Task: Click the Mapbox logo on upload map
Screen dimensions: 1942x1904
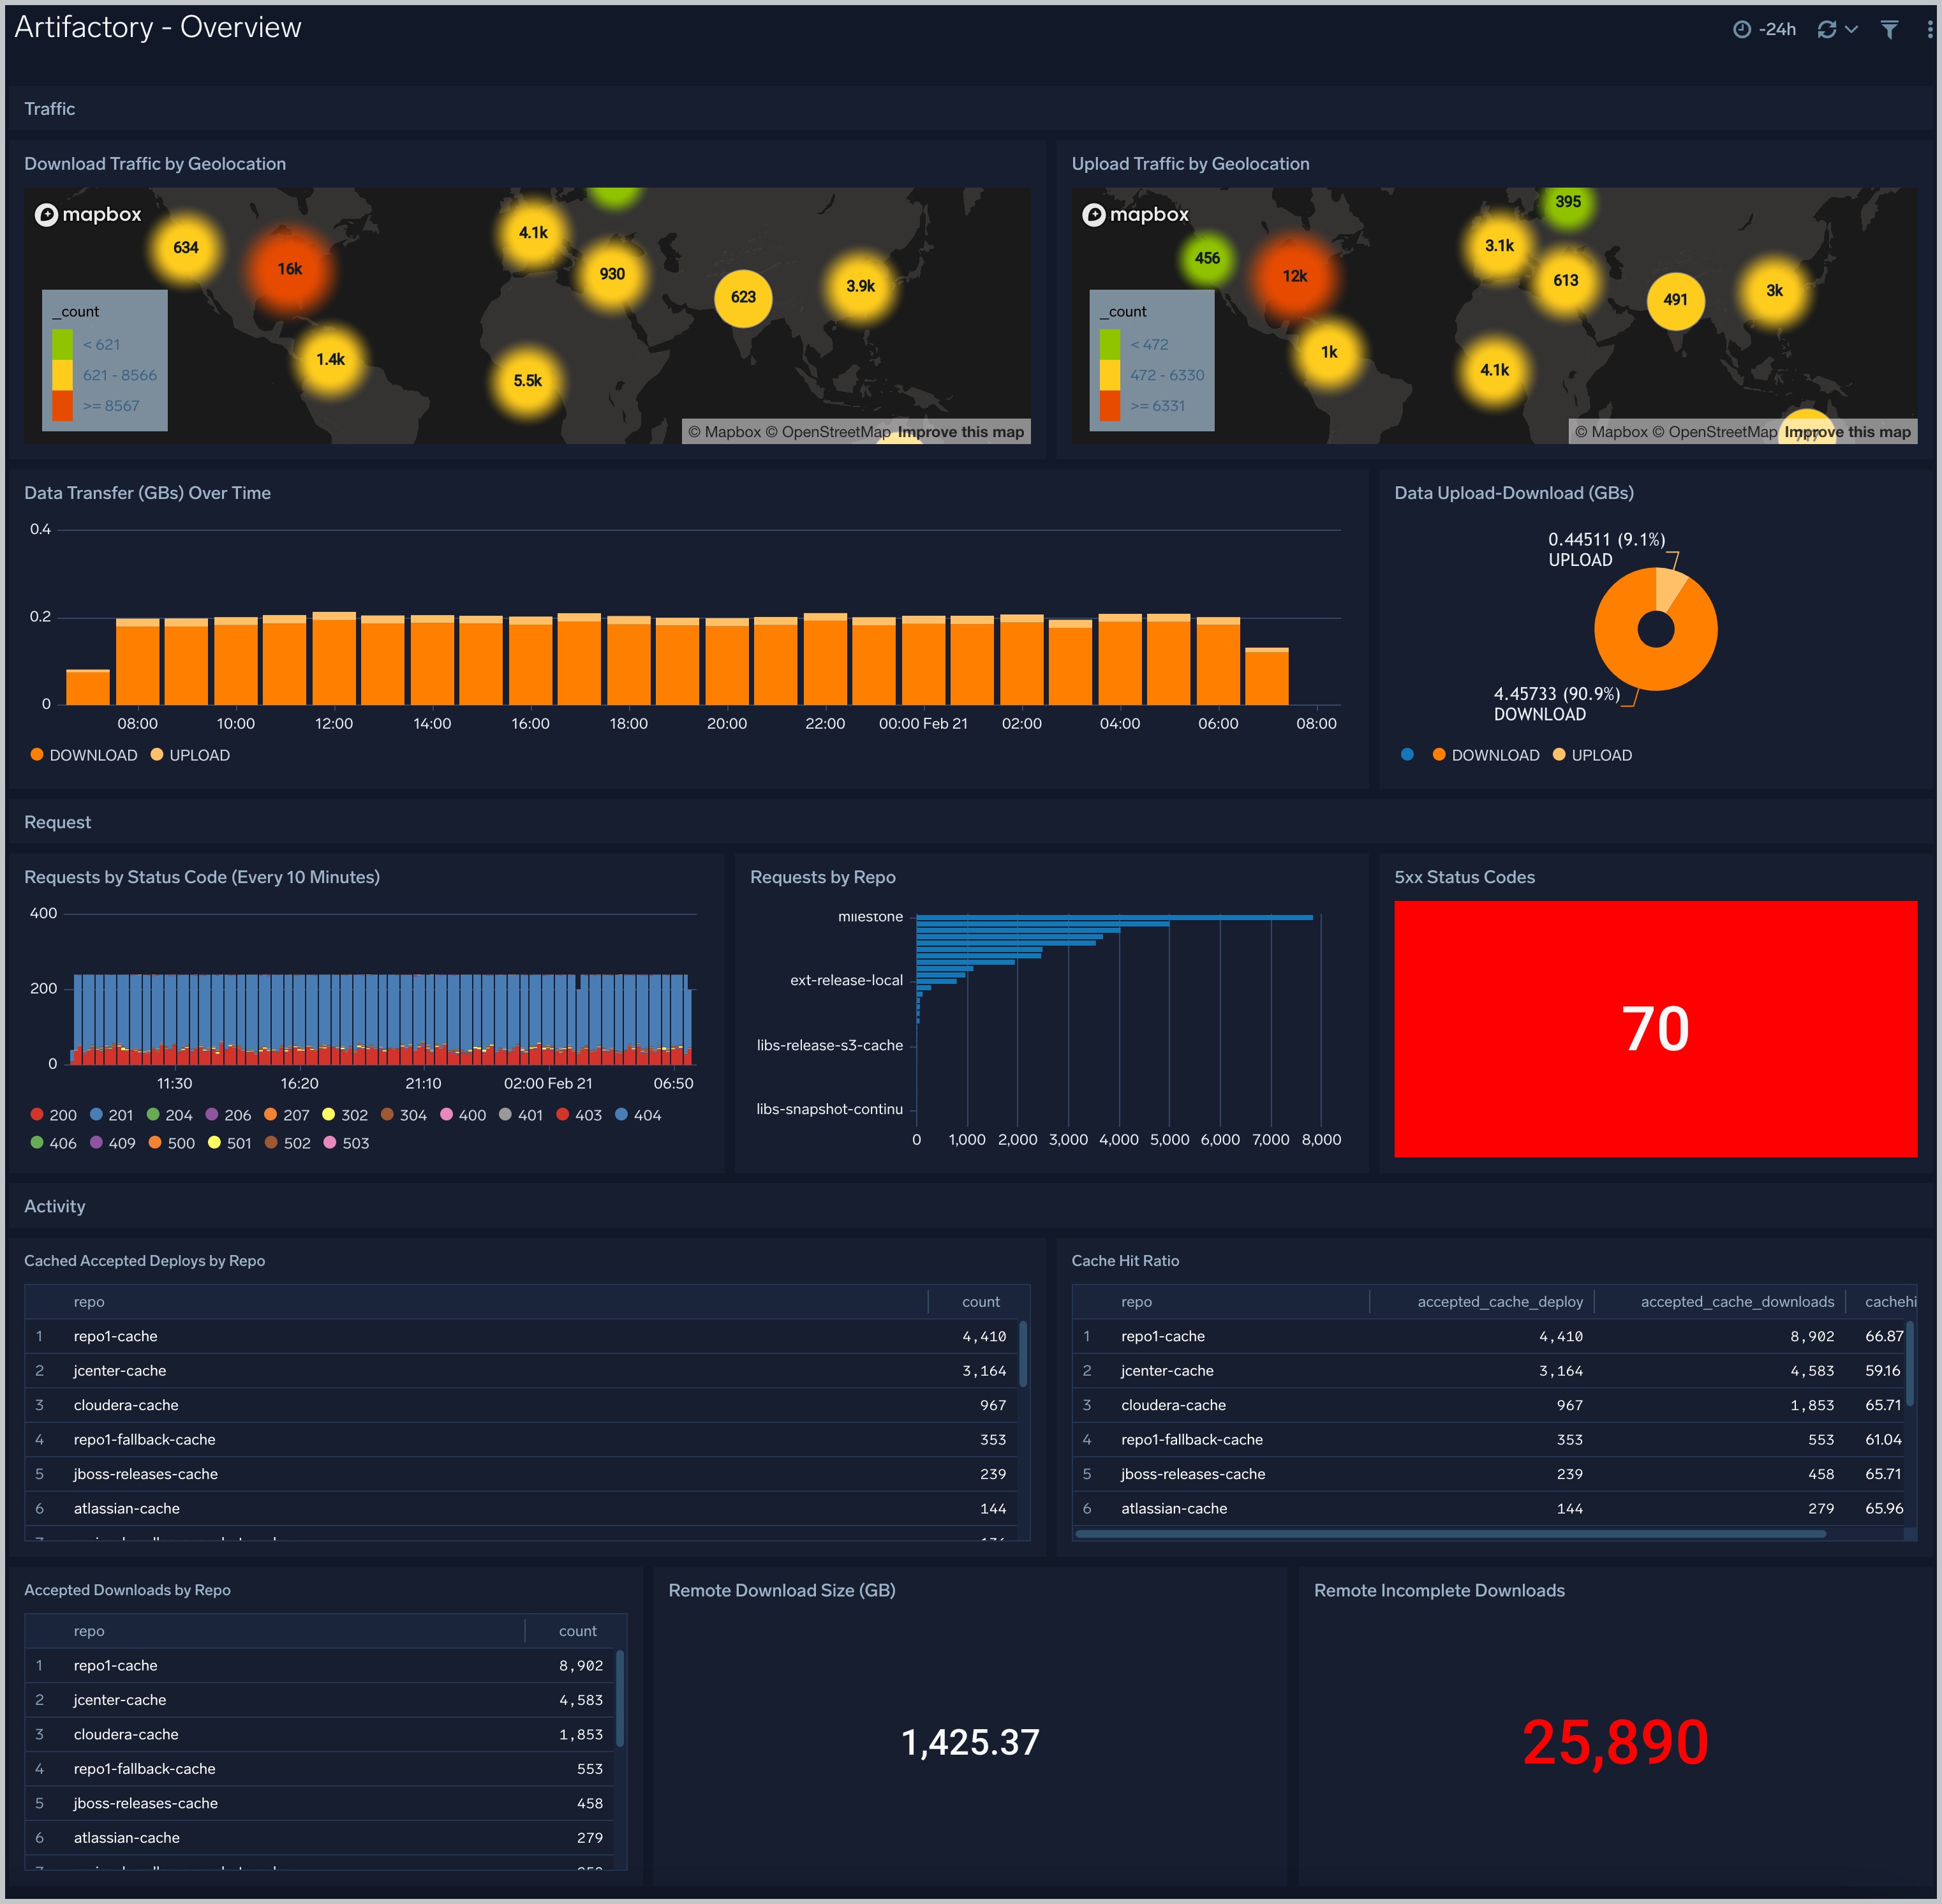Action: pos(1136,214)
